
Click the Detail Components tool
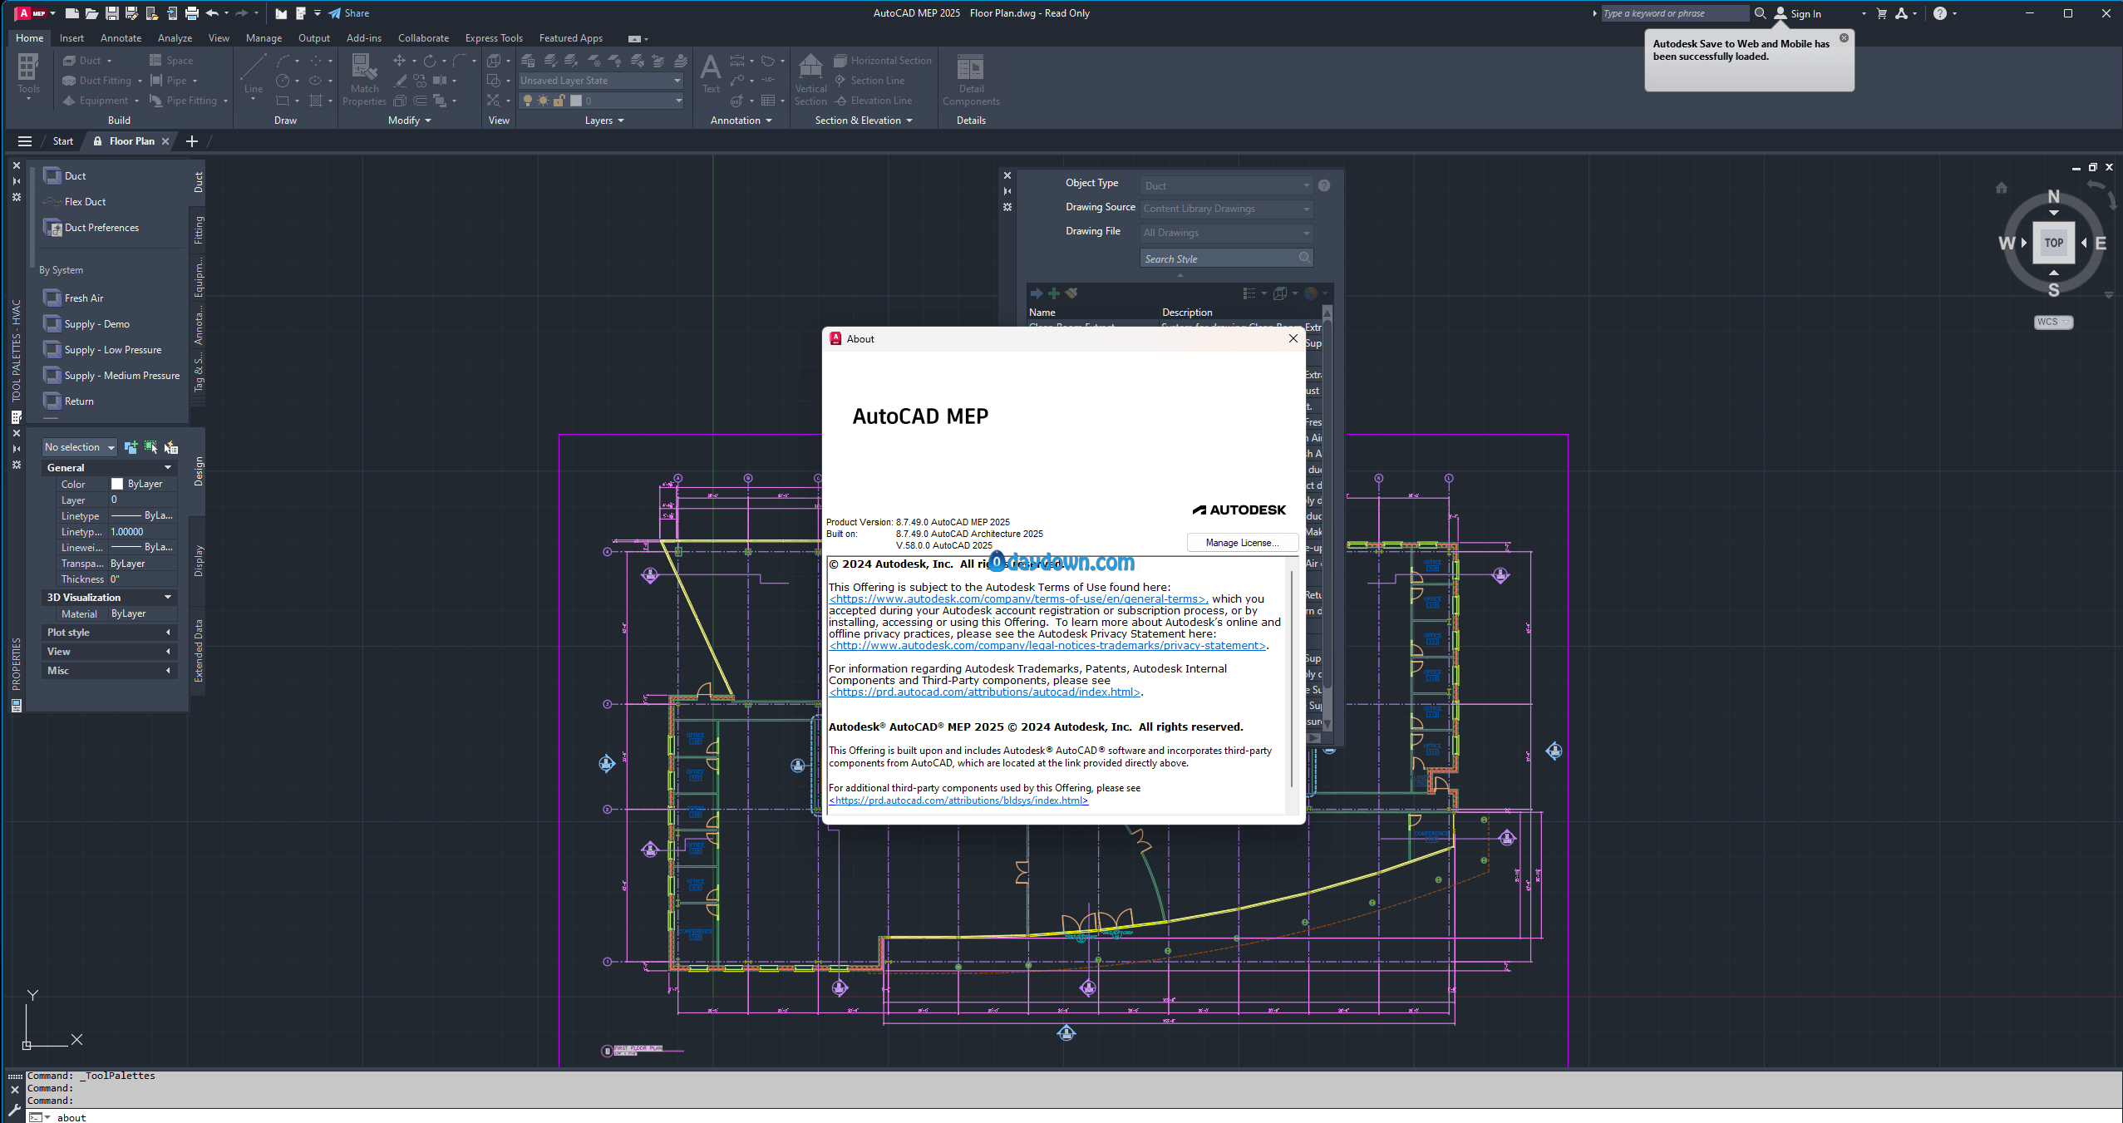[971, 80]
